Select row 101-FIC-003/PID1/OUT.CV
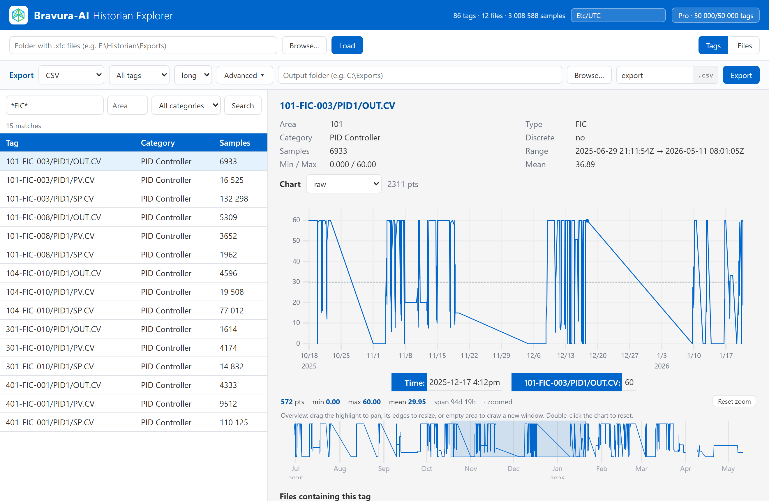This screenshot has width=769, height=501. tap(134, 161)
